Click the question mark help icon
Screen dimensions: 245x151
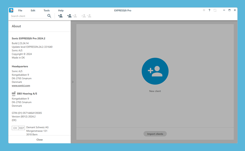click(209, 10)
